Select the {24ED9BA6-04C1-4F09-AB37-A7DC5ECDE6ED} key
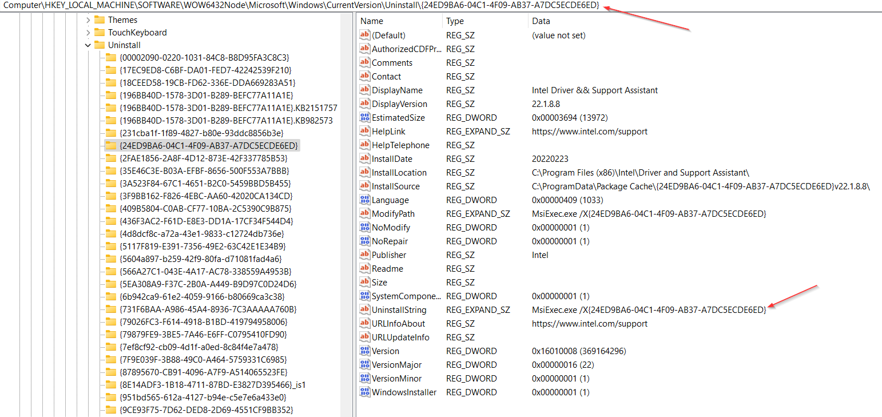 coord(209,146)
